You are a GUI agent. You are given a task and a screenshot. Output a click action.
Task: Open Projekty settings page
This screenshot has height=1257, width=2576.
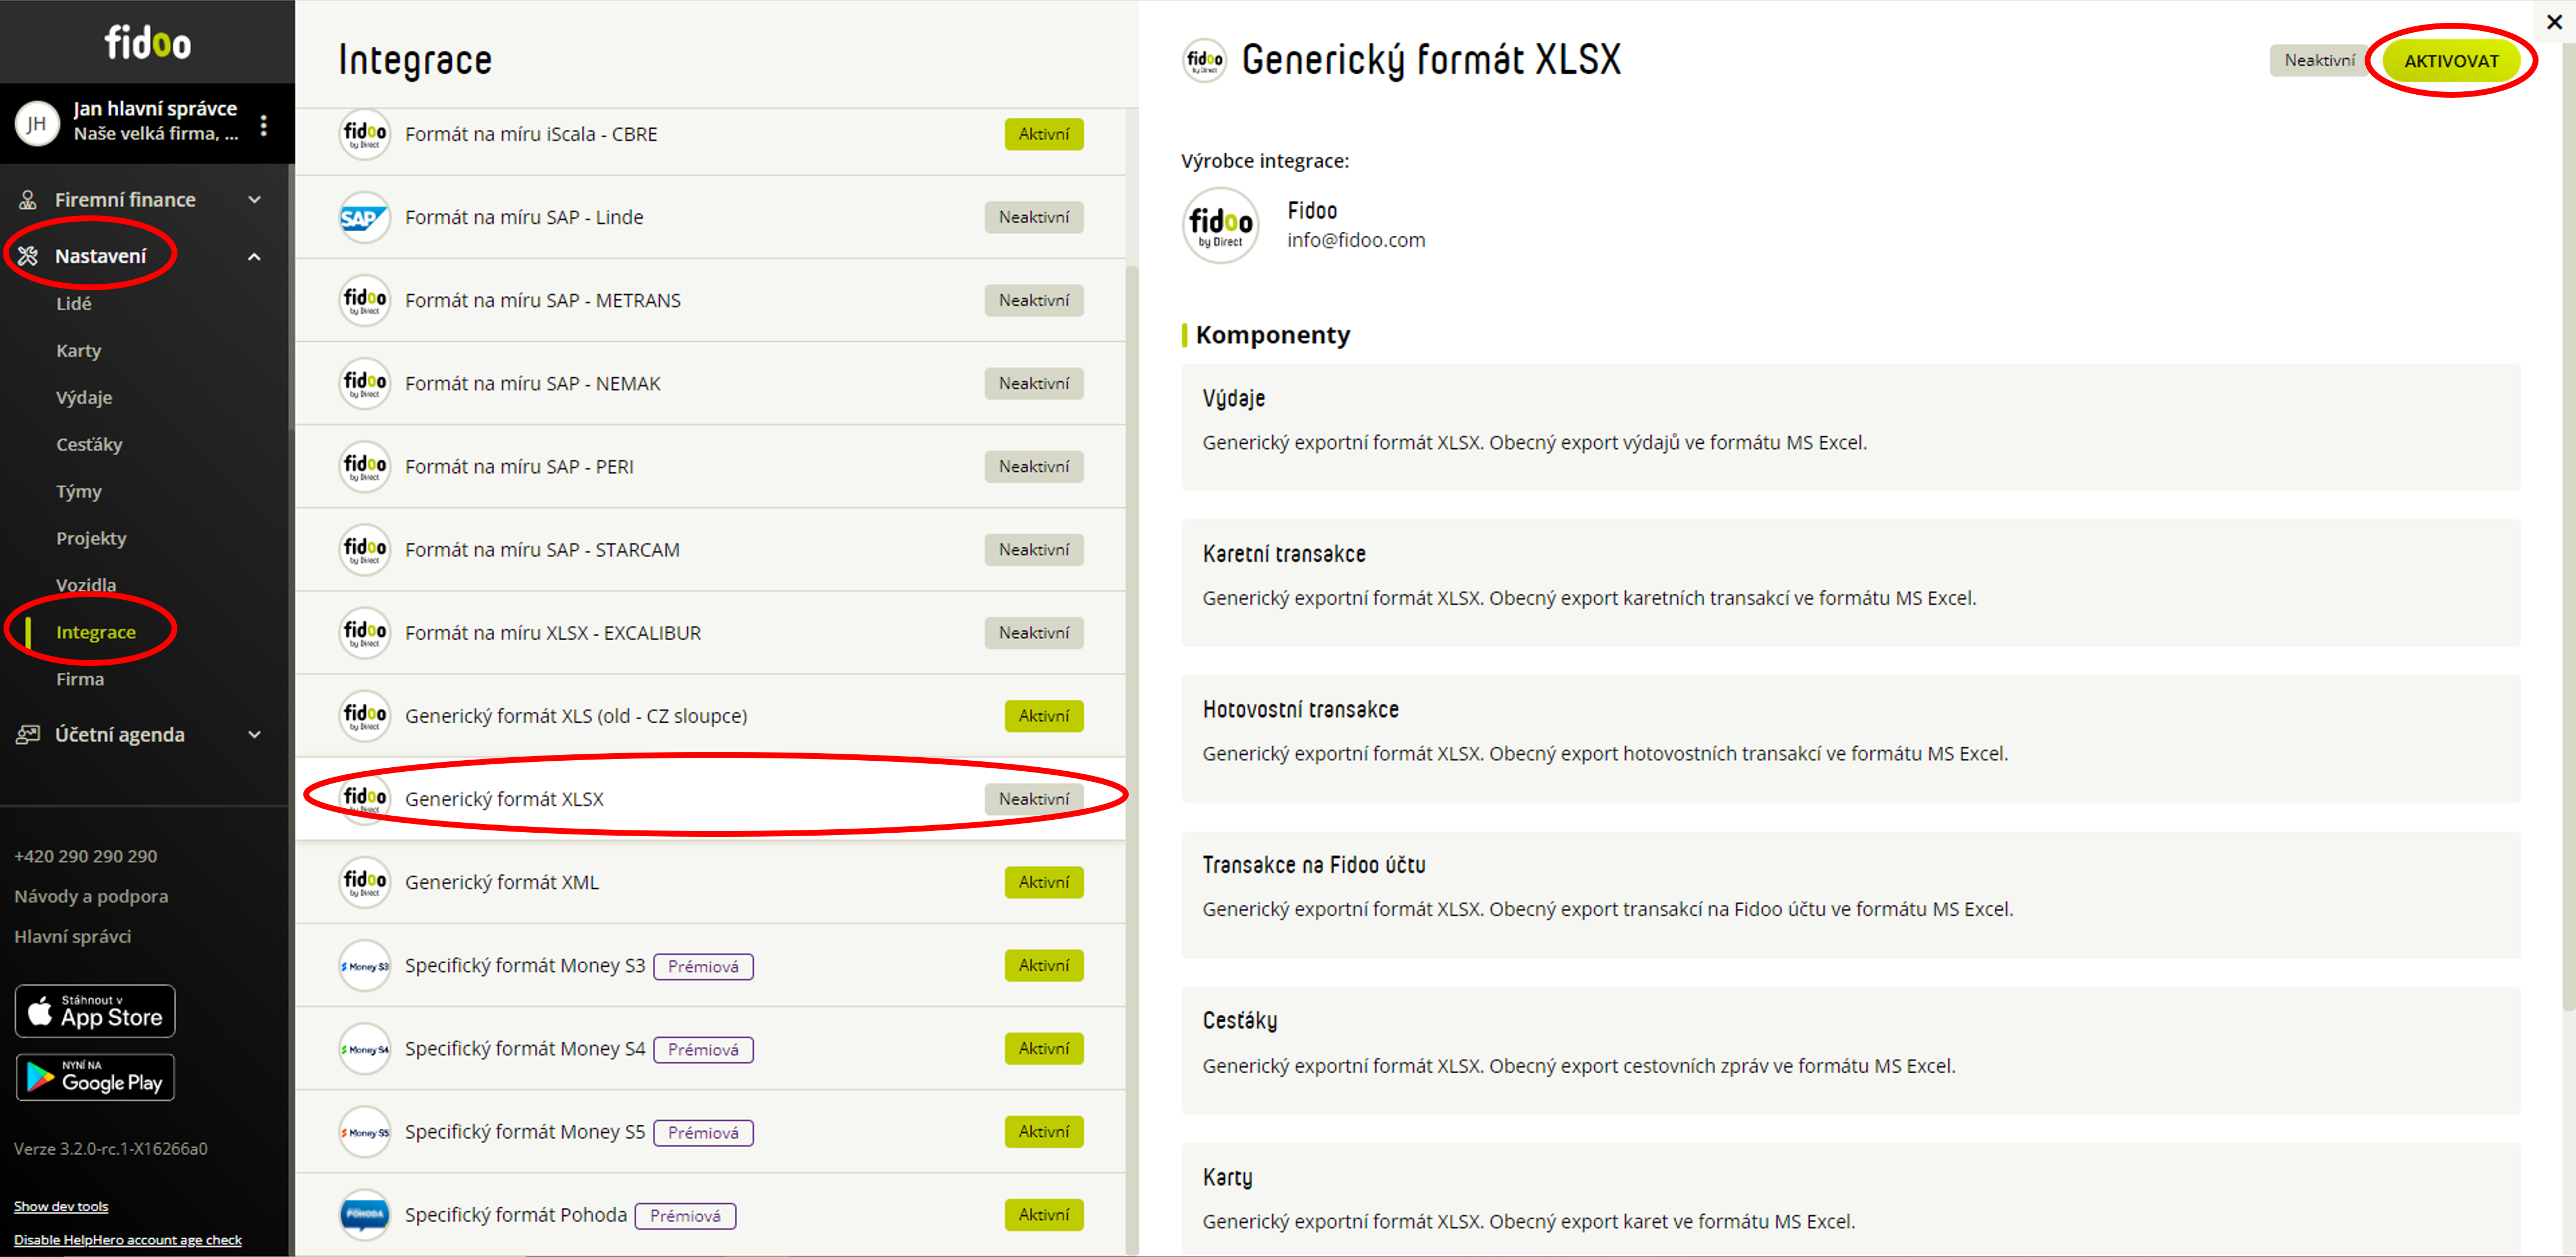(x=91, y=538)
